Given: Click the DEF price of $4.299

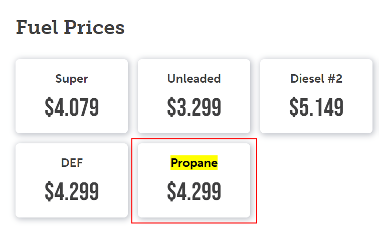Looking at the screenshot, I should (x=72, y=191).
